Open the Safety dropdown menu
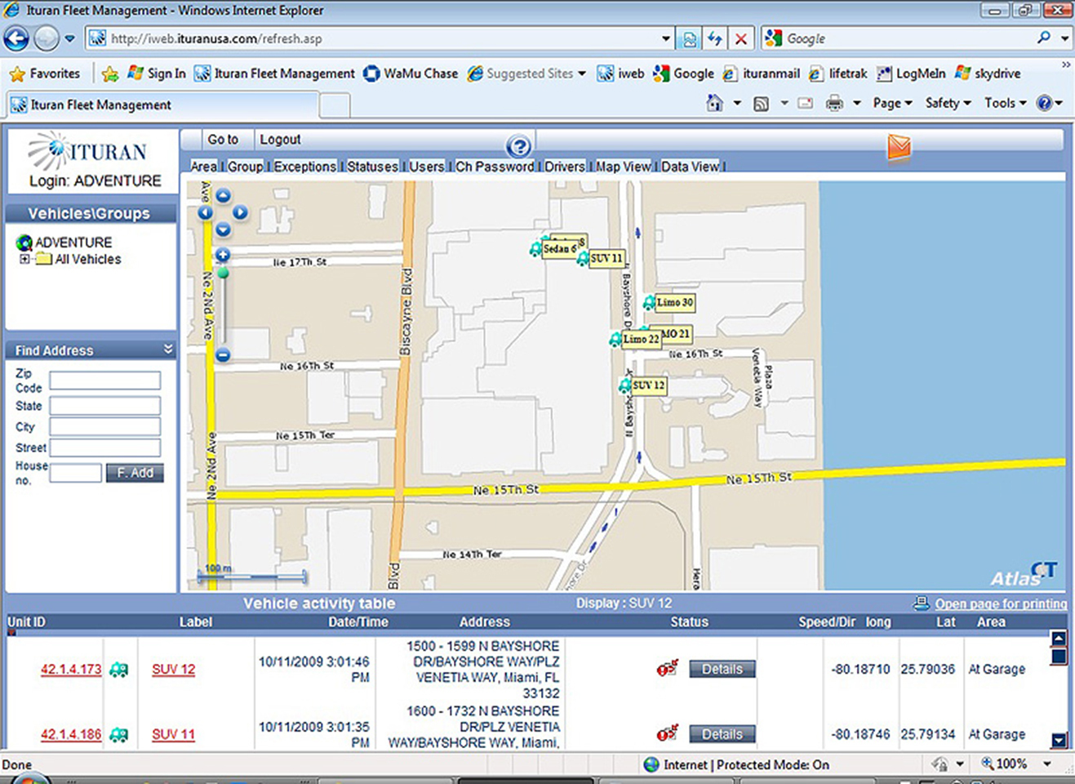Image resolution: width=1075 pixels, height=784 pixels. (948, 103)
